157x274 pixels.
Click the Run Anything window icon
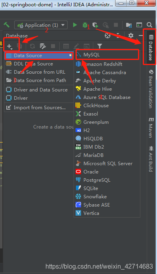pyautogui.click(x=139, y=25)
